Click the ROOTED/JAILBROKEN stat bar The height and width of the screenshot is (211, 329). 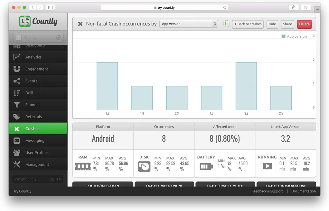coord(103,186)
